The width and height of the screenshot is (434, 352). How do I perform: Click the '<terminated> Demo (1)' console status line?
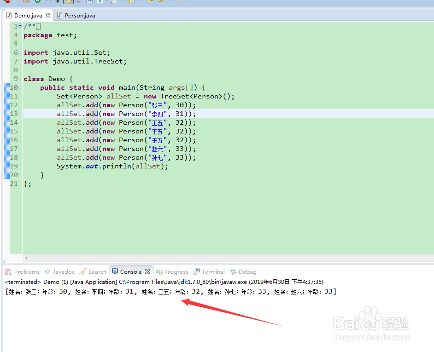pos(164,282)
